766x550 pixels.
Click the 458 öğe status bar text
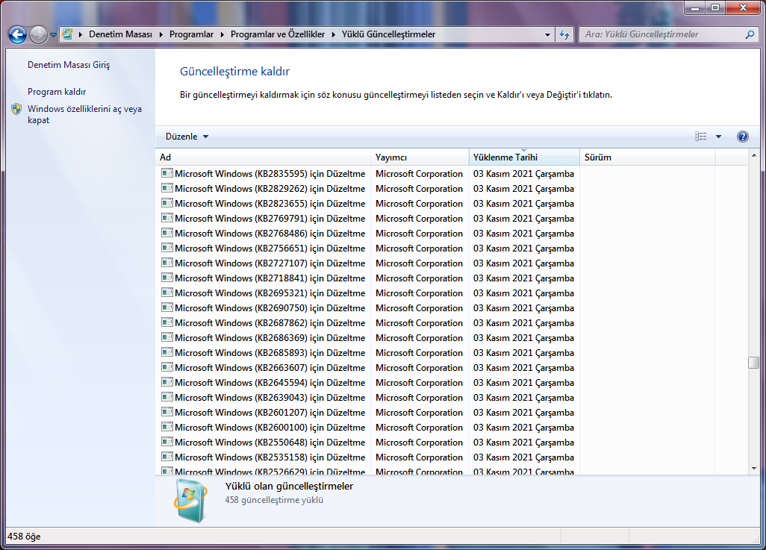click(24, 537)
